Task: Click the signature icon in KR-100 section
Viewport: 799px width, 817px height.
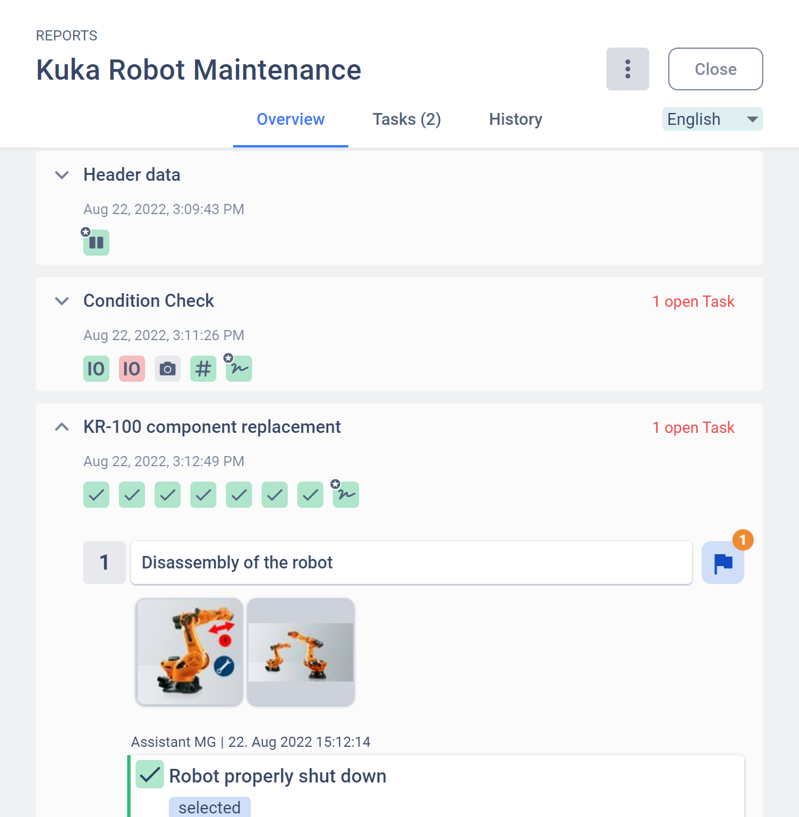Action: 346,495
